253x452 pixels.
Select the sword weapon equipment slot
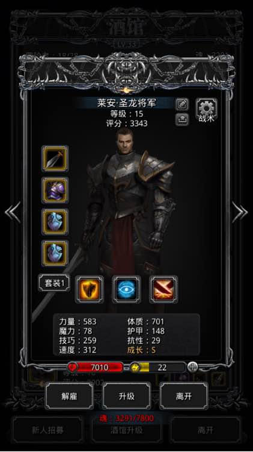click(x=55, y=159)
